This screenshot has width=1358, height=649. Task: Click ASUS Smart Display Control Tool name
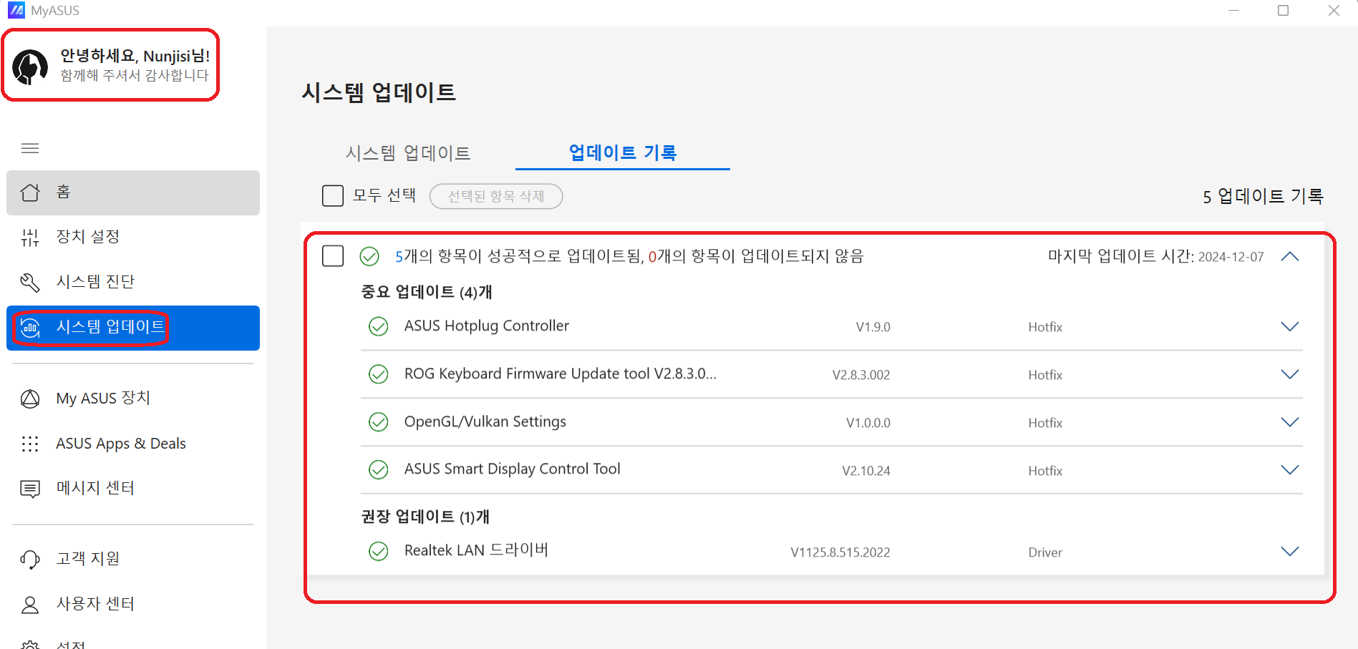pos(513,469)
